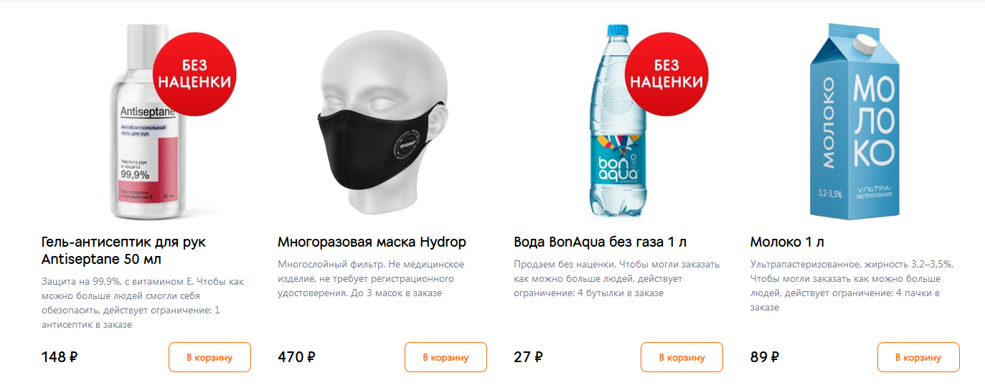Open 'Многоразовая маска Hydrop' product title
Viewport: 985px width, 388px height.
pyautogui.click(x=372, y=242)
